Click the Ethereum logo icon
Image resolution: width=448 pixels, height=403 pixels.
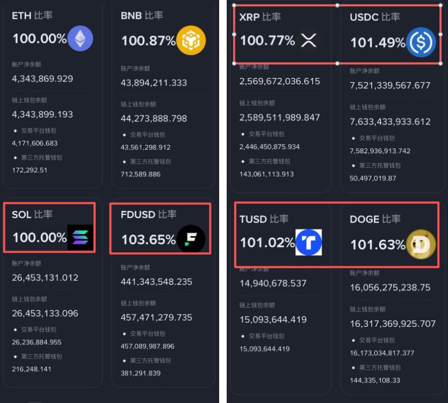click(81, 38)
